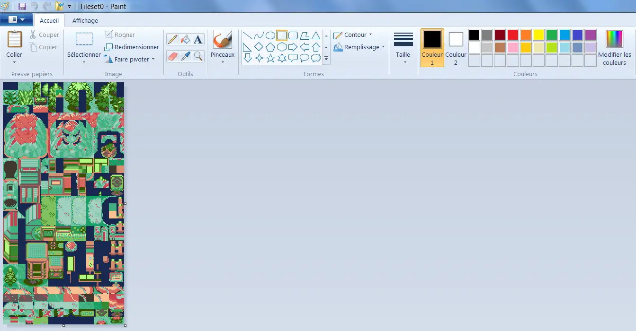Choose the polygon shape
The height and width of the screenshot is (331, 636).
[x=305, y=35]
